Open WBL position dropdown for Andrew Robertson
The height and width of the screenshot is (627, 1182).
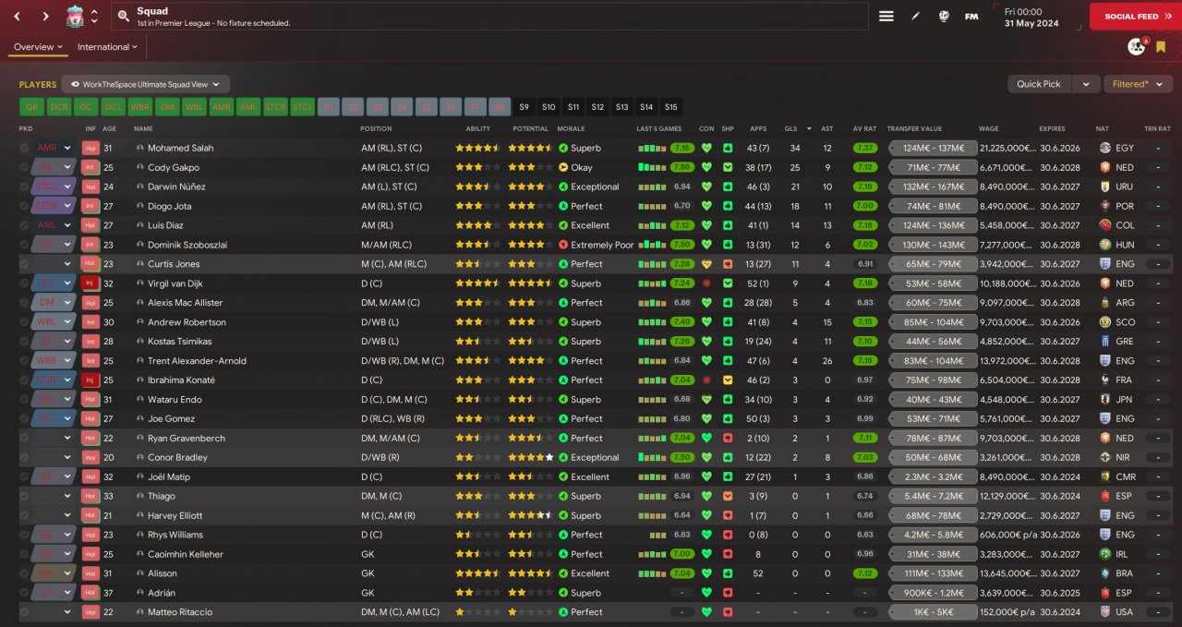tap(54, 322)
